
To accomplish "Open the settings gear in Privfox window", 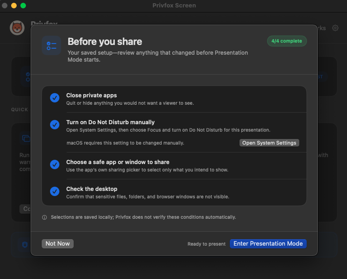I will (x=335, y=28).
